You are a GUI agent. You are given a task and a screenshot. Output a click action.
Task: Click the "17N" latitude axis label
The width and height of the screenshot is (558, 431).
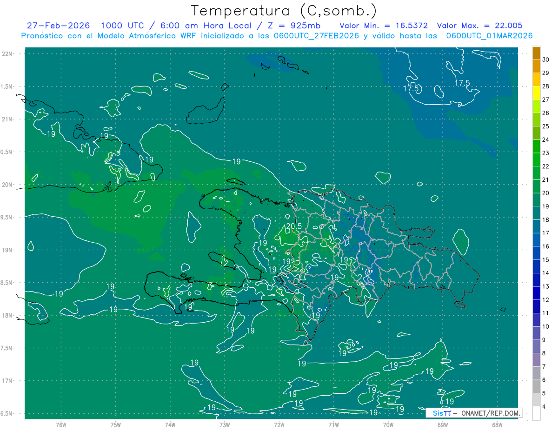pyautogui.click(x=7, y=381)
